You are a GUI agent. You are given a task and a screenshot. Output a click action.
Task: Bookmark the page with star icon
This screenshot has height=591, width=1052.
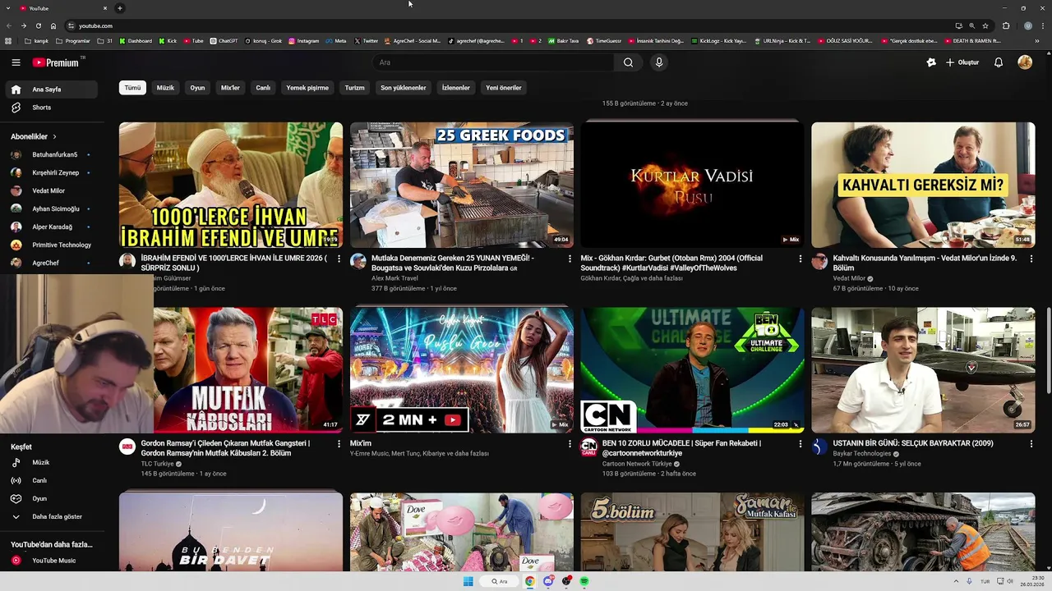(x=985, y=25)
